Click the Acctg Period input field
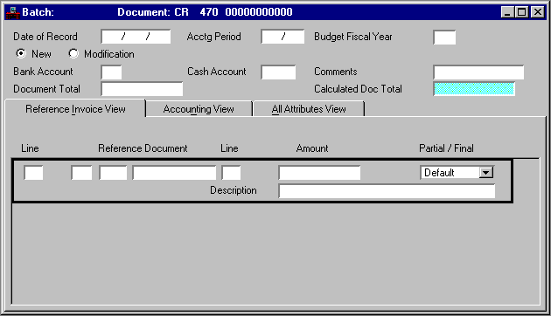 pos(282,37)
